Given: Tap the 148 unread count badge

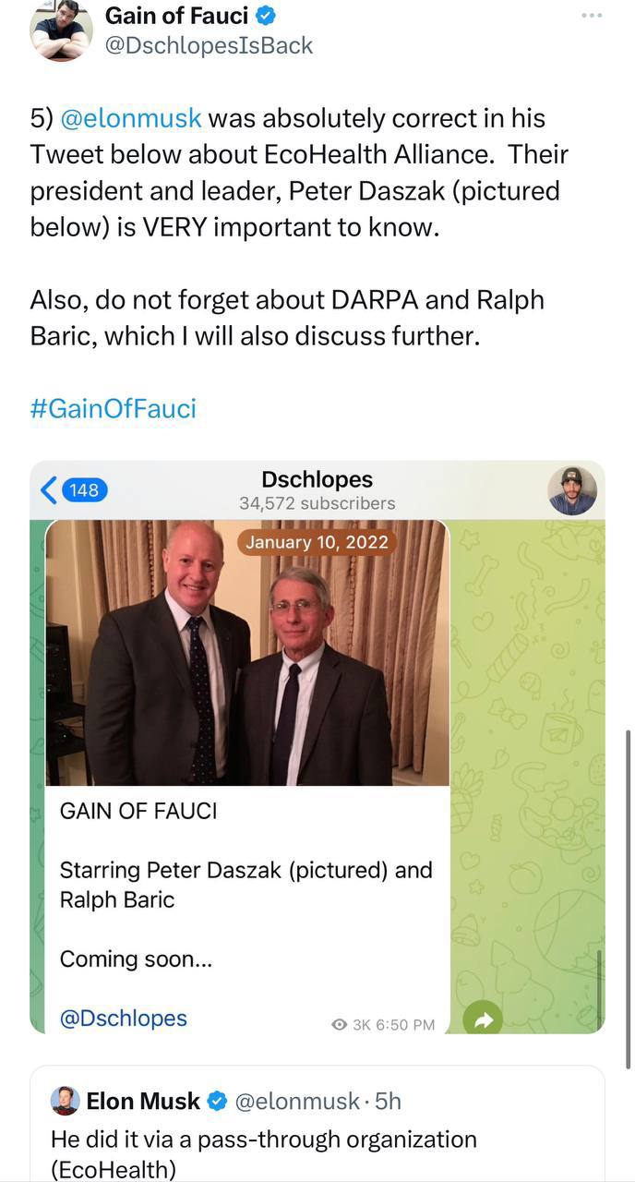Looking at the screenshot, I should 84,489.
